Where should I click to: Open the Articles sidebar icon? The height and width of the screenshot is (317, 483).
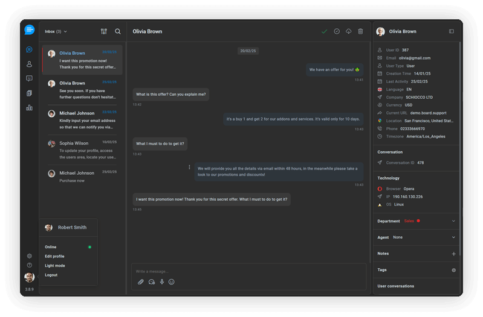point(29,93)
